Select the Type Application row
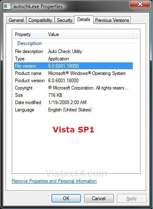Screen dimensions: 153x209 pos(73,59)
